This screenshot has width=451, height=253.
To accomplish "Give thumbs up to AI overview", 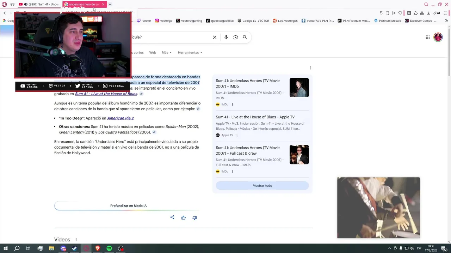I will 184,218.
